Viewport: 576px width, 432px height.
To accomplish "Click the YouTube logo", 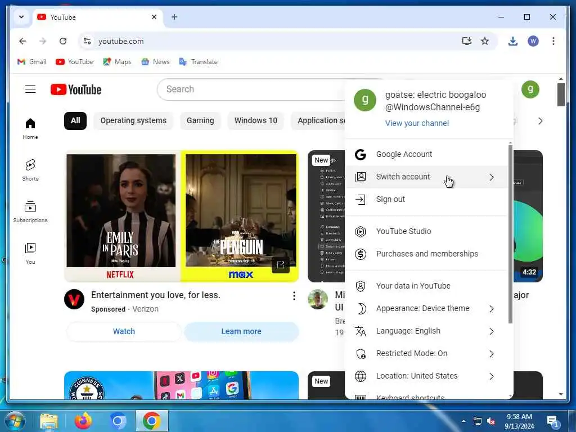I will pyautogui.click(x=76, y=89).
